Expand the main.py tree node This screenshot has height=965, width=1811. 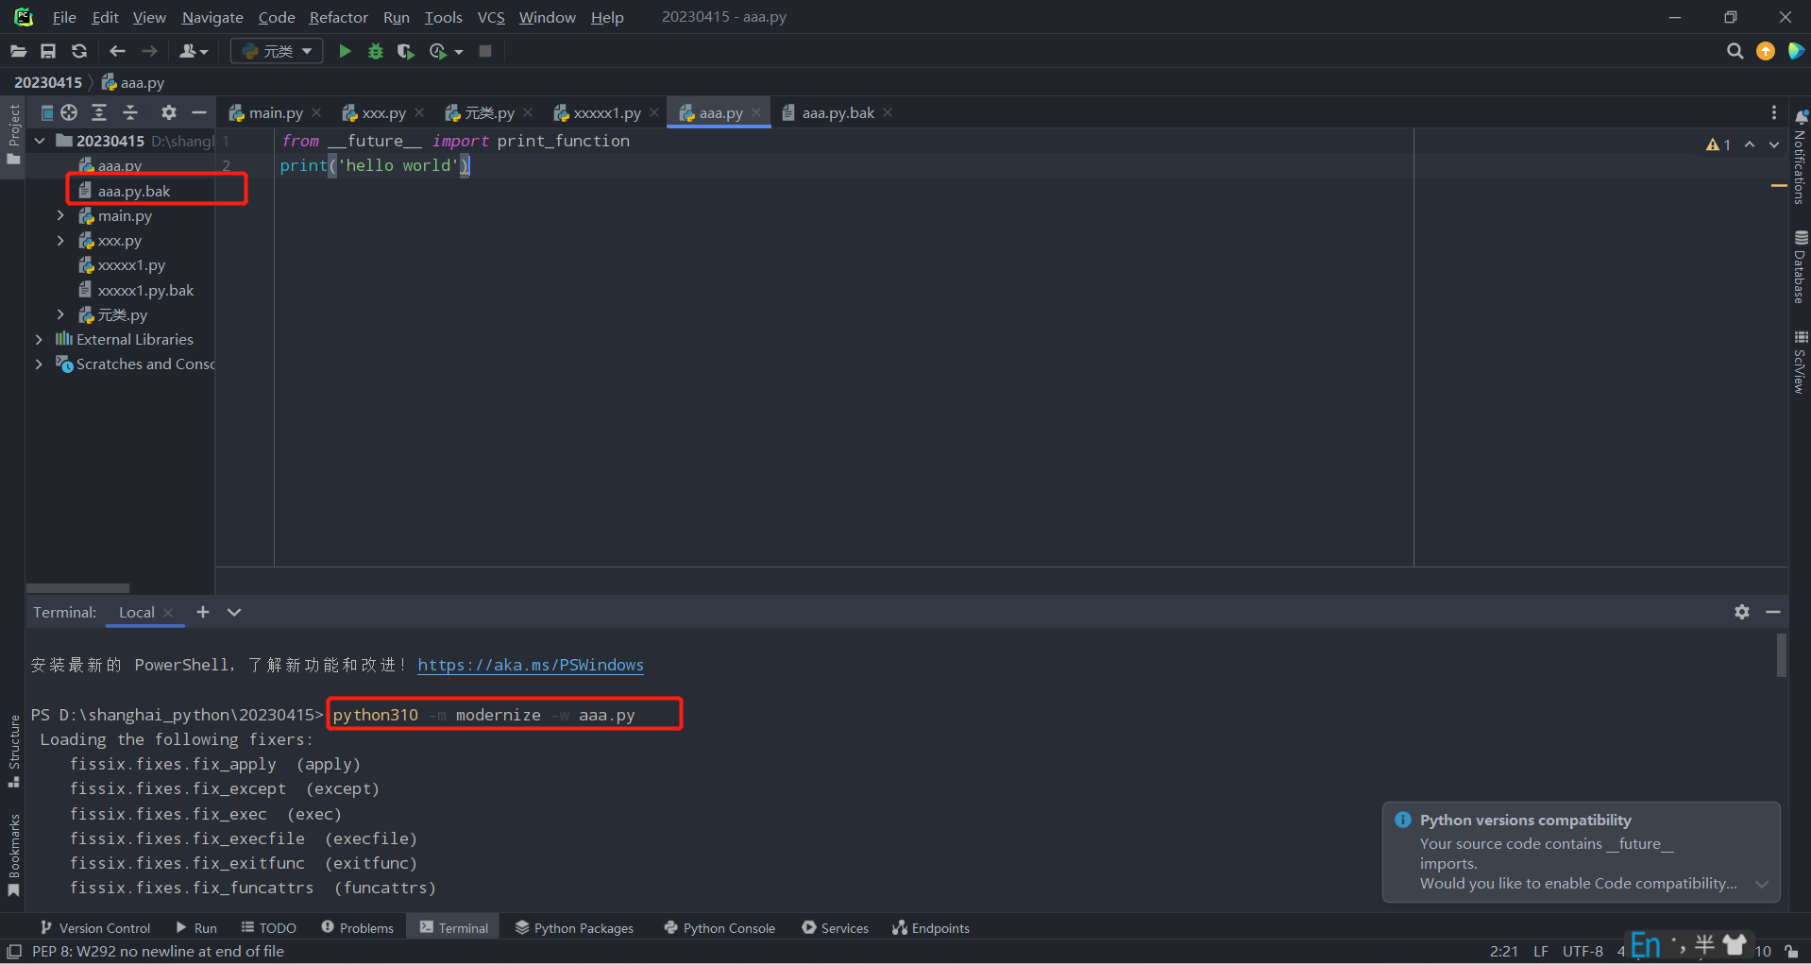coord(60,216)
